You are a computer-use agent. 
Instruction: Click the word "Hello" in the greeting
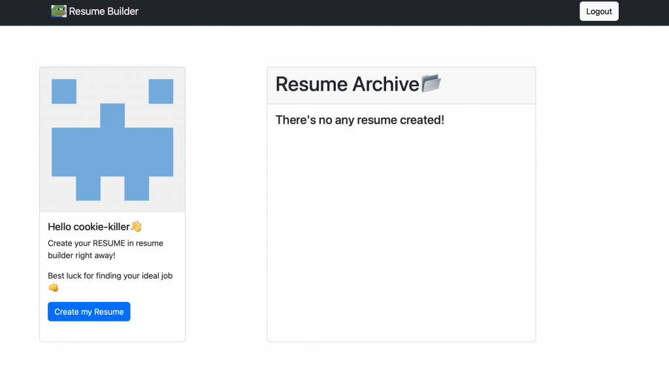[x=59, y=227]
